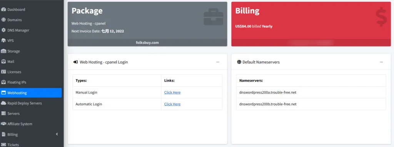Screen dimensions: 394x147
Task: Click folksbuy.com footer on Package card
Action: tap(147, 43)
